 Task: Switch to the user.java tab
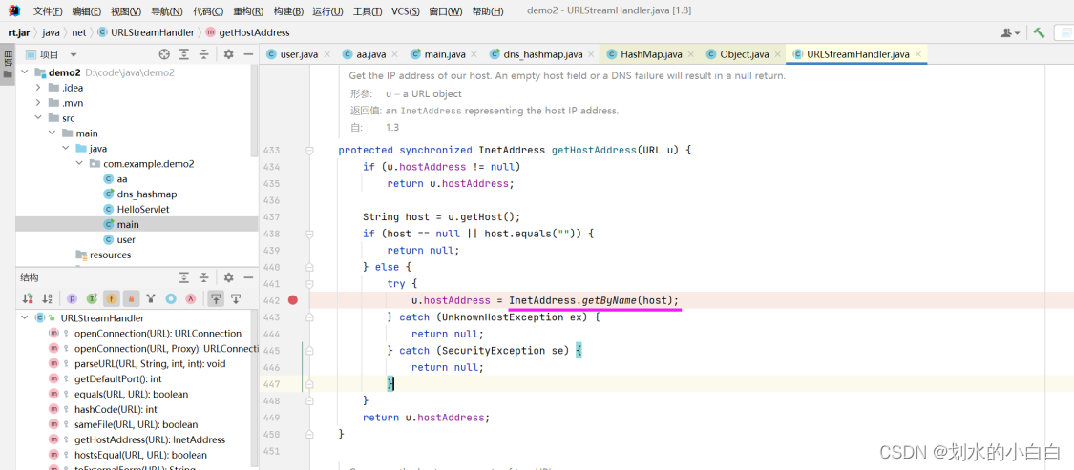299,54
